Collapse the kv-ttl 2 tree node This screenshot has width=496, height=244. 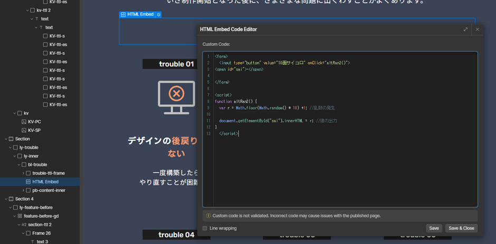(x=27, y=10)
